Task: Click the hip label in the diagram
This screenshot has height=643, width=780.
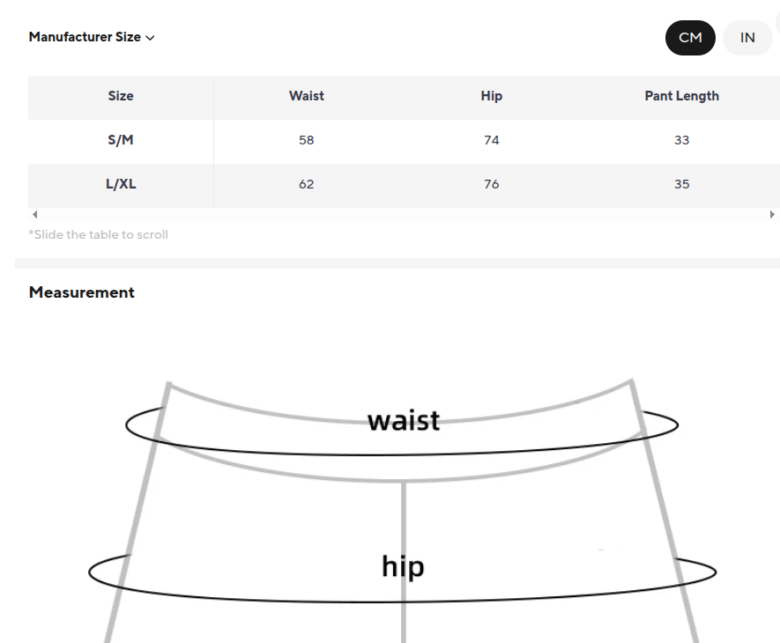Action: tap(403, 565)
